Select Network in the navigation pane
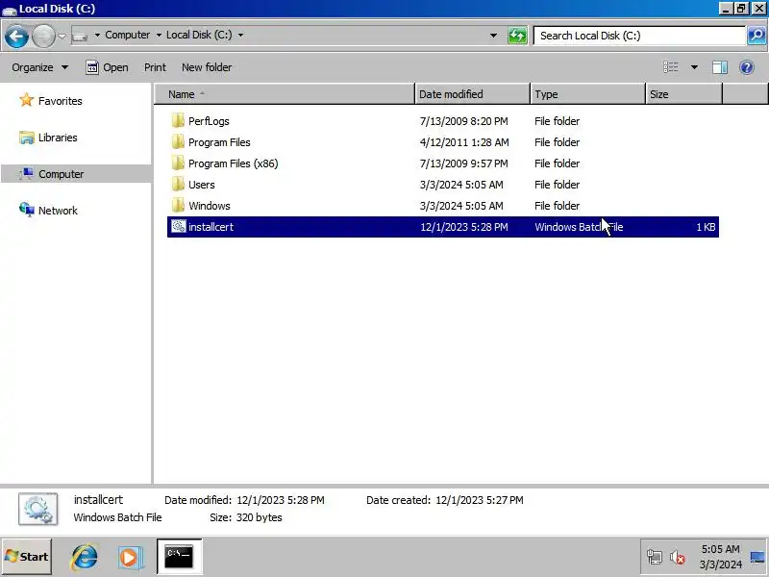Screen dimensions: 769x577 tap(58, 211)
